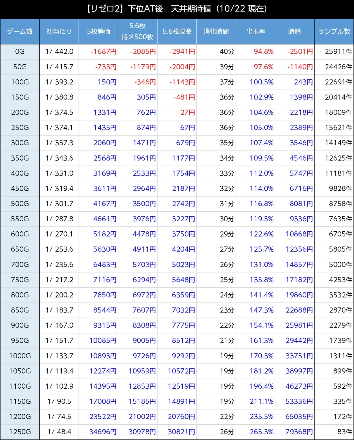Click the 5枚等価 column header

click(98, 32)
